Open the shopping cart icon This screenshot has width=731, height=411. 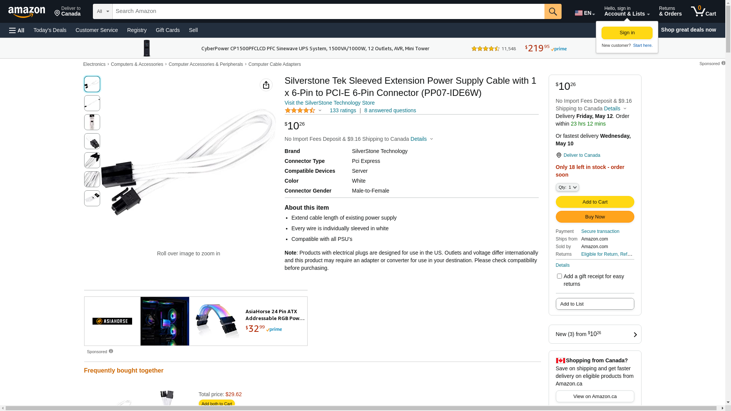pyautogui.click(x=703, y=11)
